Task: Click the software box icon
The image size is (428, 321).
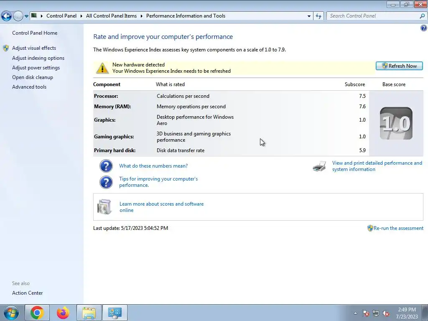Action: [x=104, y=207]
